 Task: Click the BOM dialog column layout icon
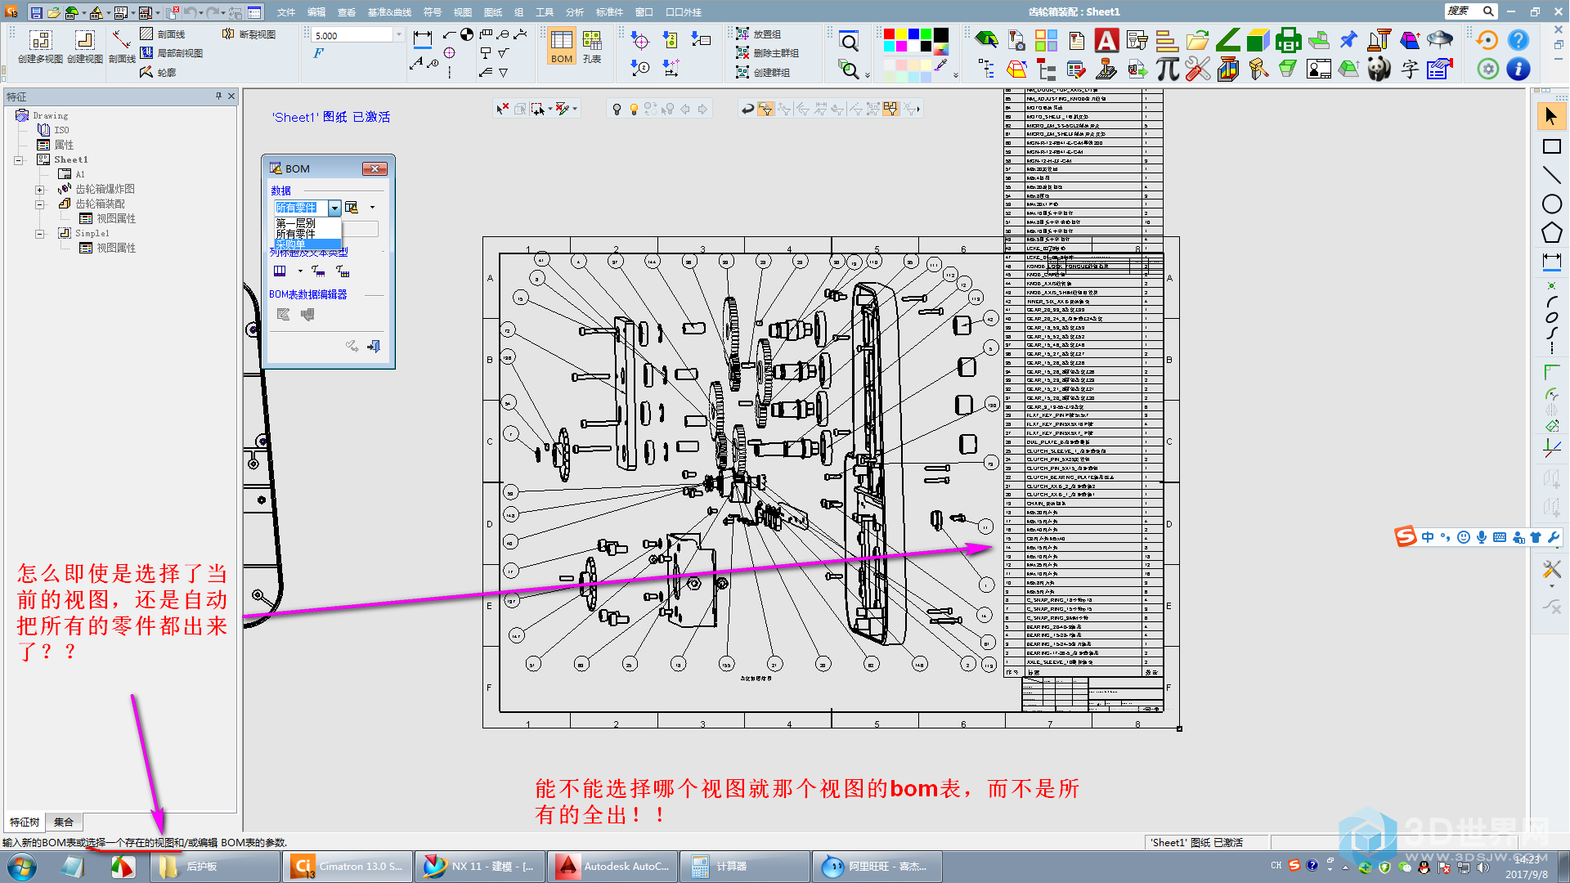(x=280, y=271)
